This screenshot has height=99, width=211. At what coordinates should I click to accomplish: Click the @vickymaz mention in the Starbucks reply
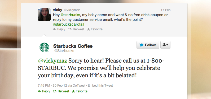coord(52,61)
